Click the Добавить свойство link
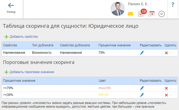The width and height of the screenshot is (179, 110). click(x=24, y=37)
